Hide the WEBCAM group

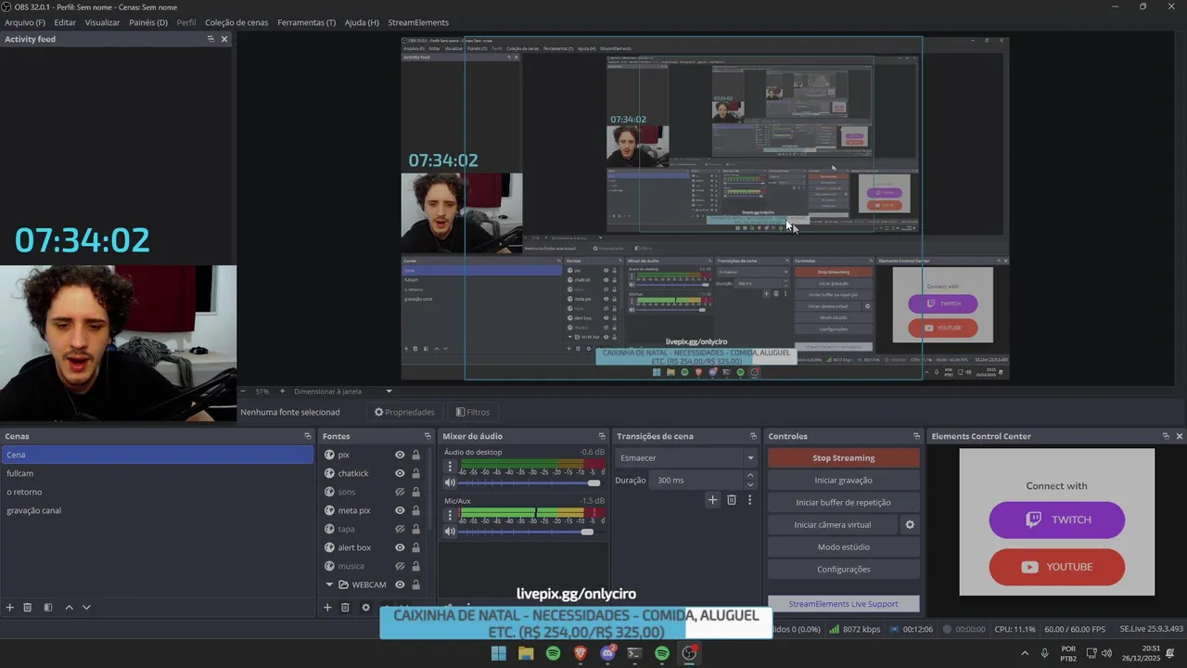pos(400,584)
